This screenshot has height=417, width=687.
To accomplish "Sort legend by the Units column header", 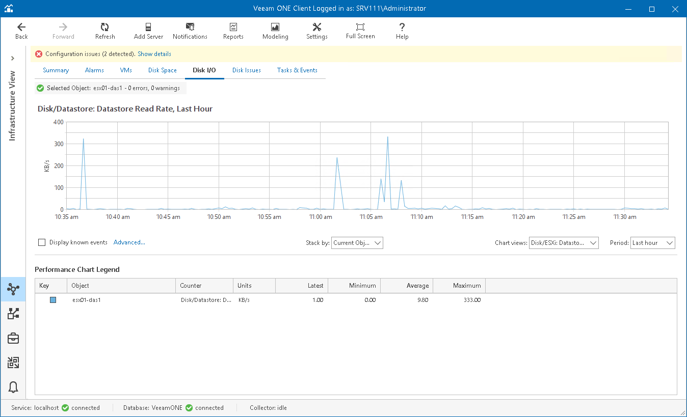I will pos(254,286).
